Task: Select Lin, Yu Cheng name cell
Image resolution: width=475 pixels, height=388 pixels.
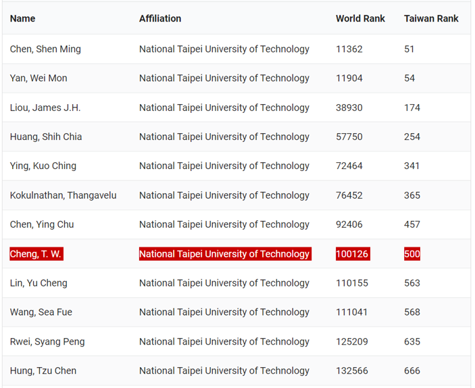Action: pos(39,283)
